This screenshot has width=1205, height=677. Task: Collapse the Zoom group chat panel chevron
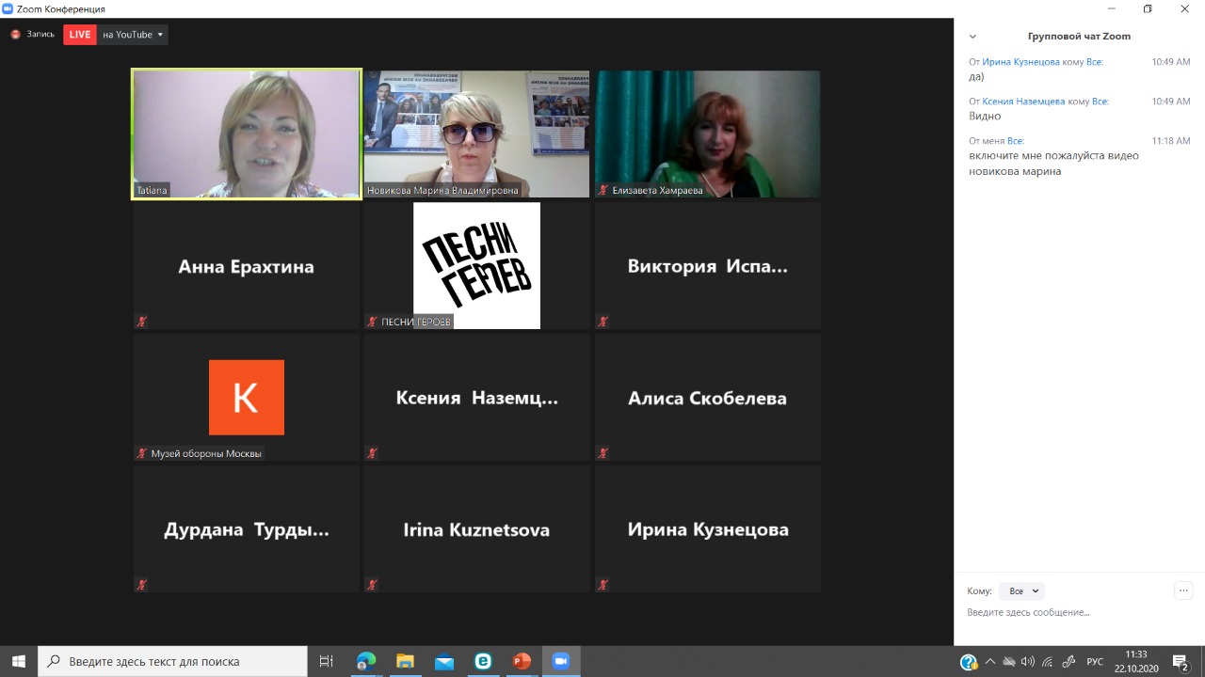[x=972, y=37]
